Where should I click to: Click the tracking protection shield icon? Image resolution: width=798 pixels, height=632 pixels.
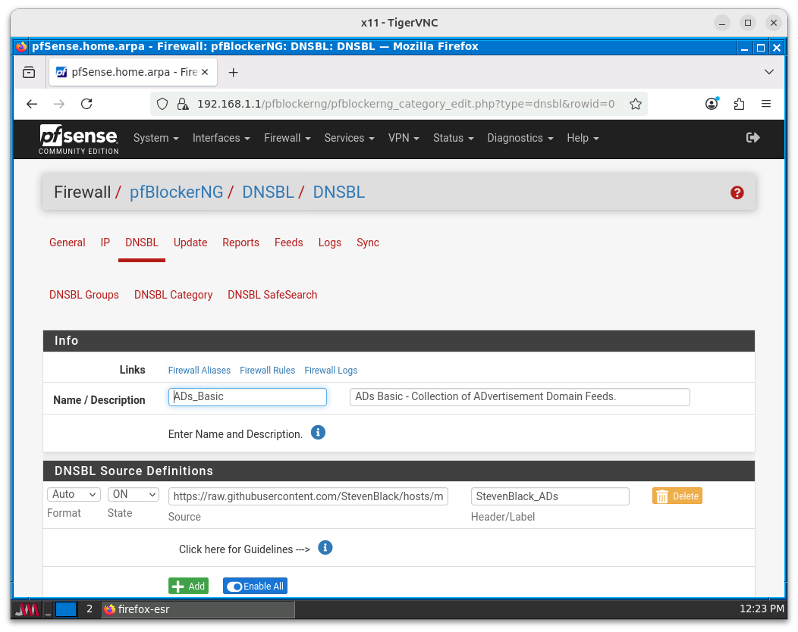pyautogui.click(x=162, y=105)
